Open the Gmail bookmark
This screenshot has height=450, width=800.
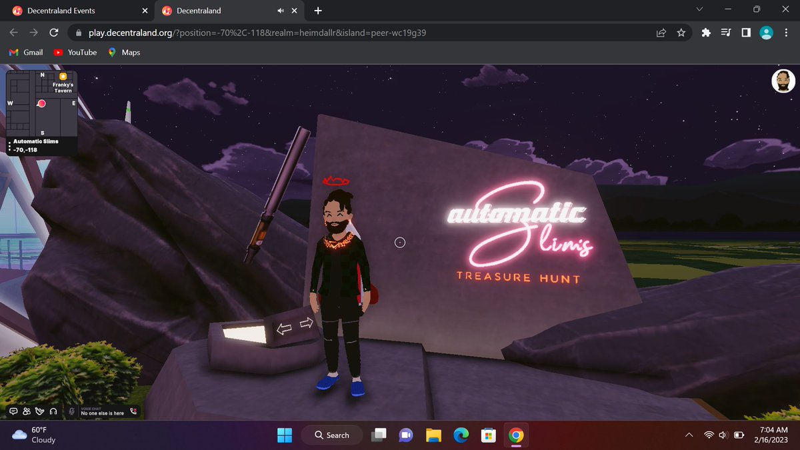[26, 52]
